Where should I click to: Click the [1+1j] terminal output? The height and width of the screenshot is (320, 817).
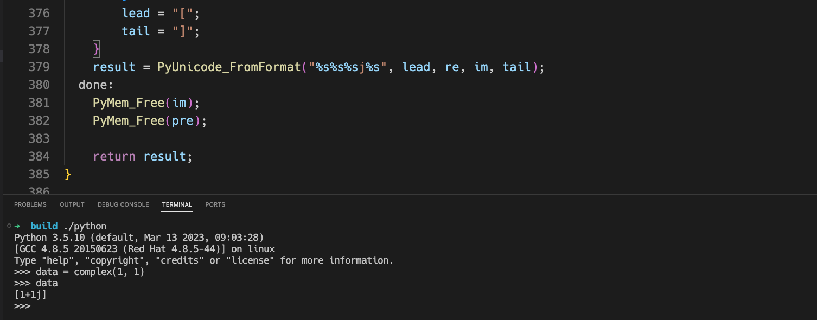(30, 295)
